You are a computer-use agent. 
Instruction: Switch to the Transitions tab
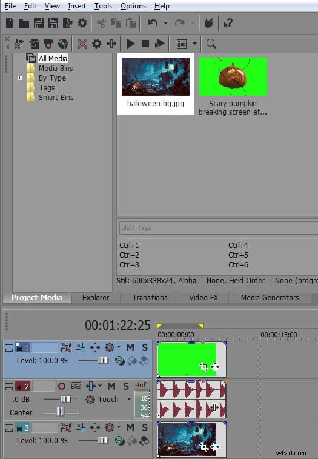click(150, 298)
